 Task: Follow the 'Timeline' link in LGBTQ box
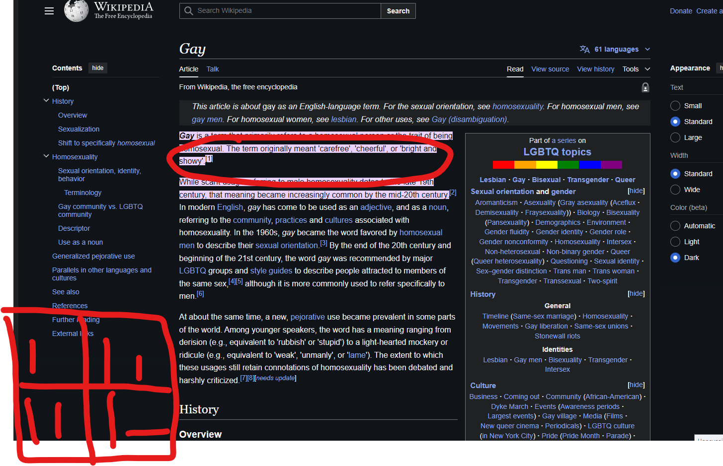495,316
